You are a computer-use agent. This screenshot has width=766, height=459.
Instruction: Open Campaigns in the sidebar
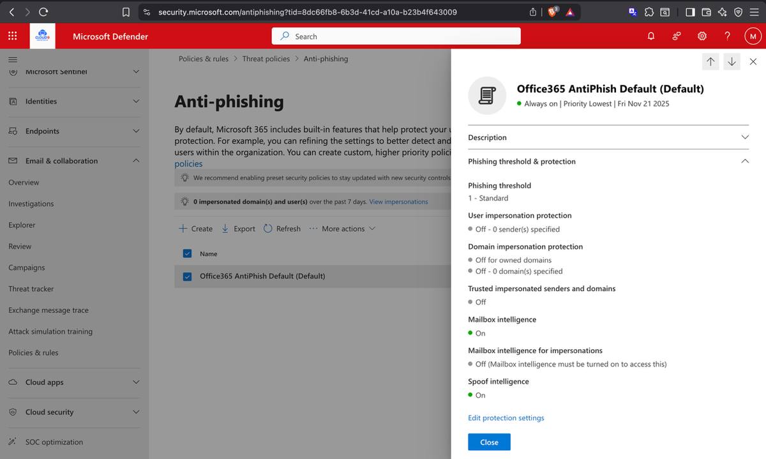point(27,267)
